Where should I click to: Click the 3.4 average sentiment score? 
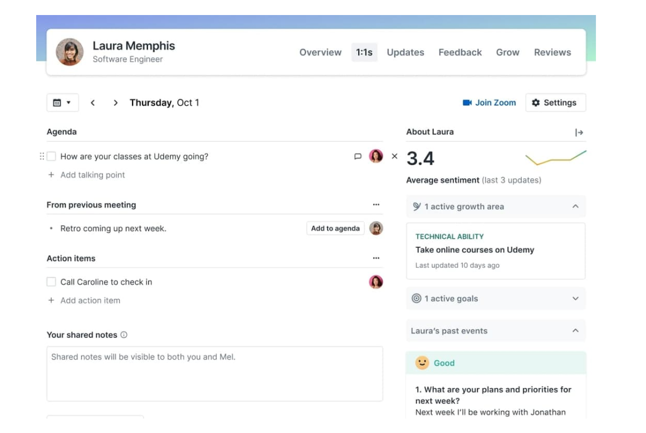pos(420,159)
